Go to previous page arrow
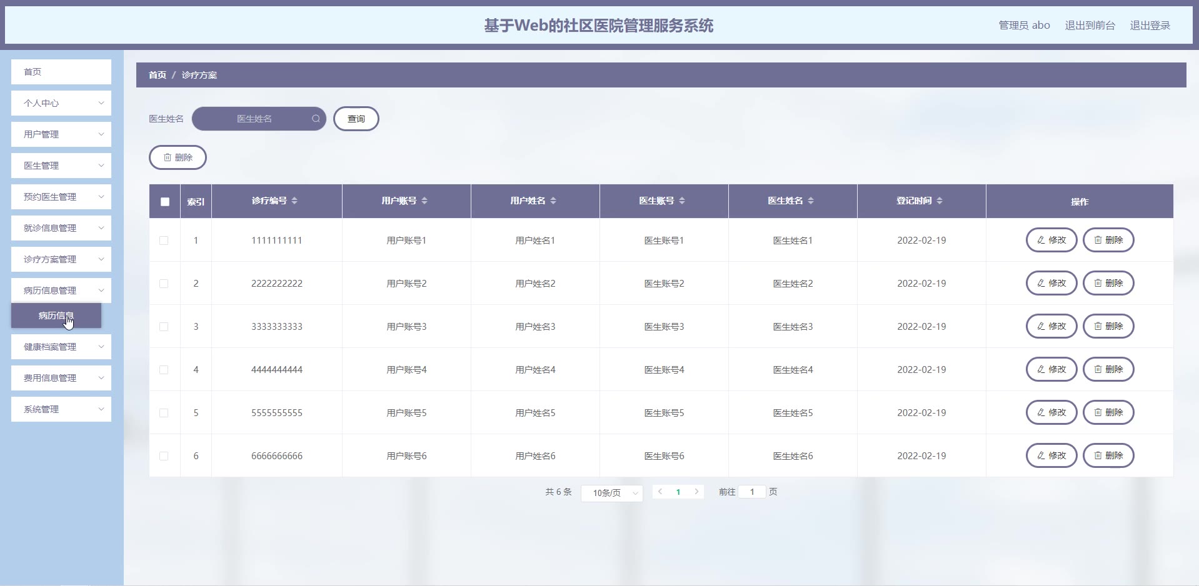The width and height of the screenshot is (1199, 586). [x=660, y=492]
